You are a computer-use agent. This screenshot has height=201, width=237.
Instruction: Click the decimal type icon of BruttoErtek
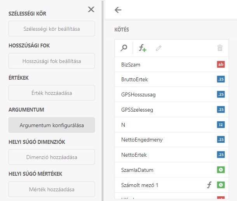tap(221, 80)
